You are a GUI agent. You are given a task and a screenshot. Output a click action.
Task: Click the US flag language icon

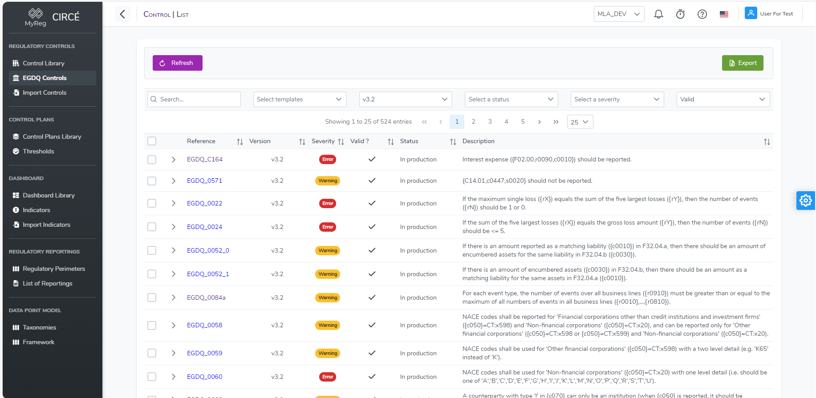pyautogui.click(x=724, y=14)
